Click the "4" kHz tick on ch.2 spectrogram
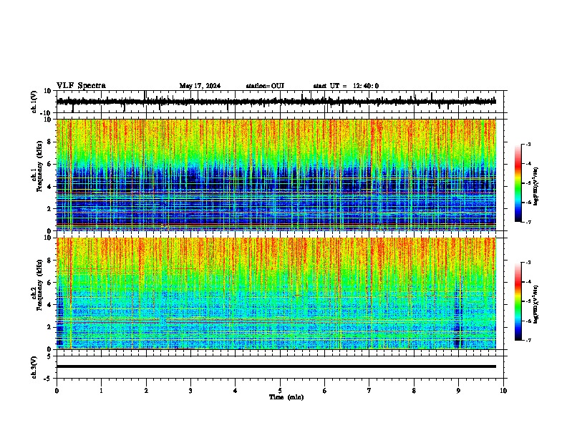The image size is (567, 438). click(49, 305)
